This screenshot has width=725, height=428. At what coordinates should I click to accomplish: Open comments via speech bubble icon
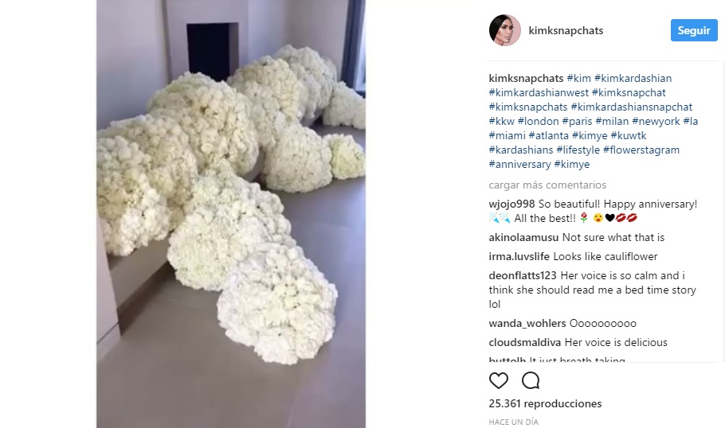(531, 380)
